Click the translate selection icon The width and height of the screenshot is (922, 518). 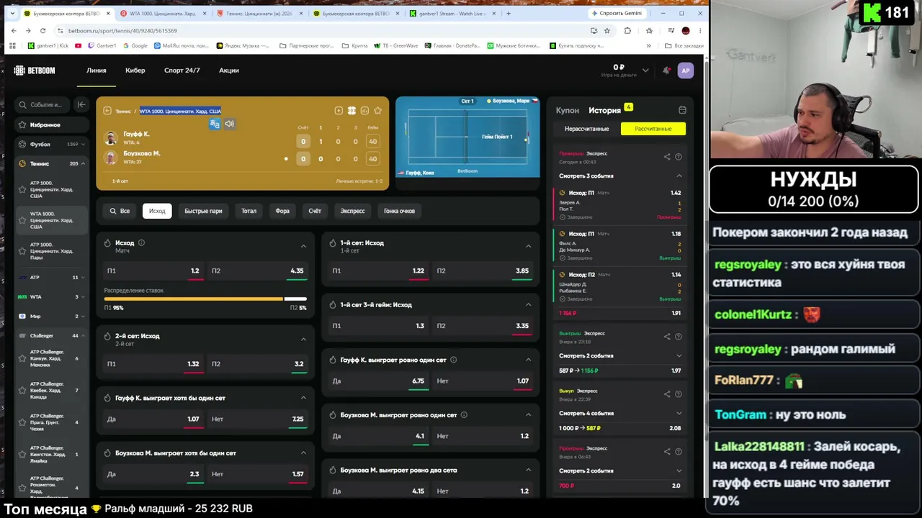point(215,124)
